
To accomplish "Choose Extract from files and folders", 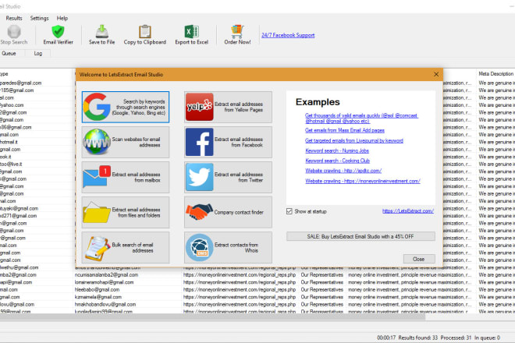I will [126, 212].
